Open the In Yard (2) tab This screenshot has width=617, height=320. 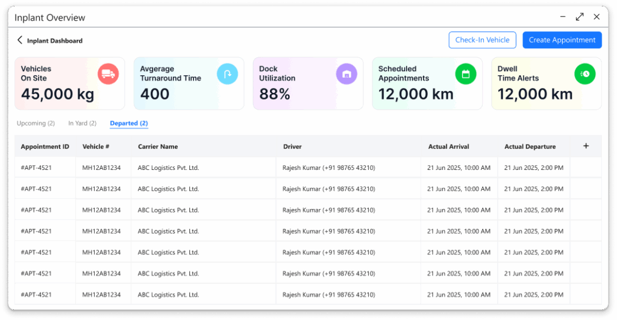click(82, 124)
